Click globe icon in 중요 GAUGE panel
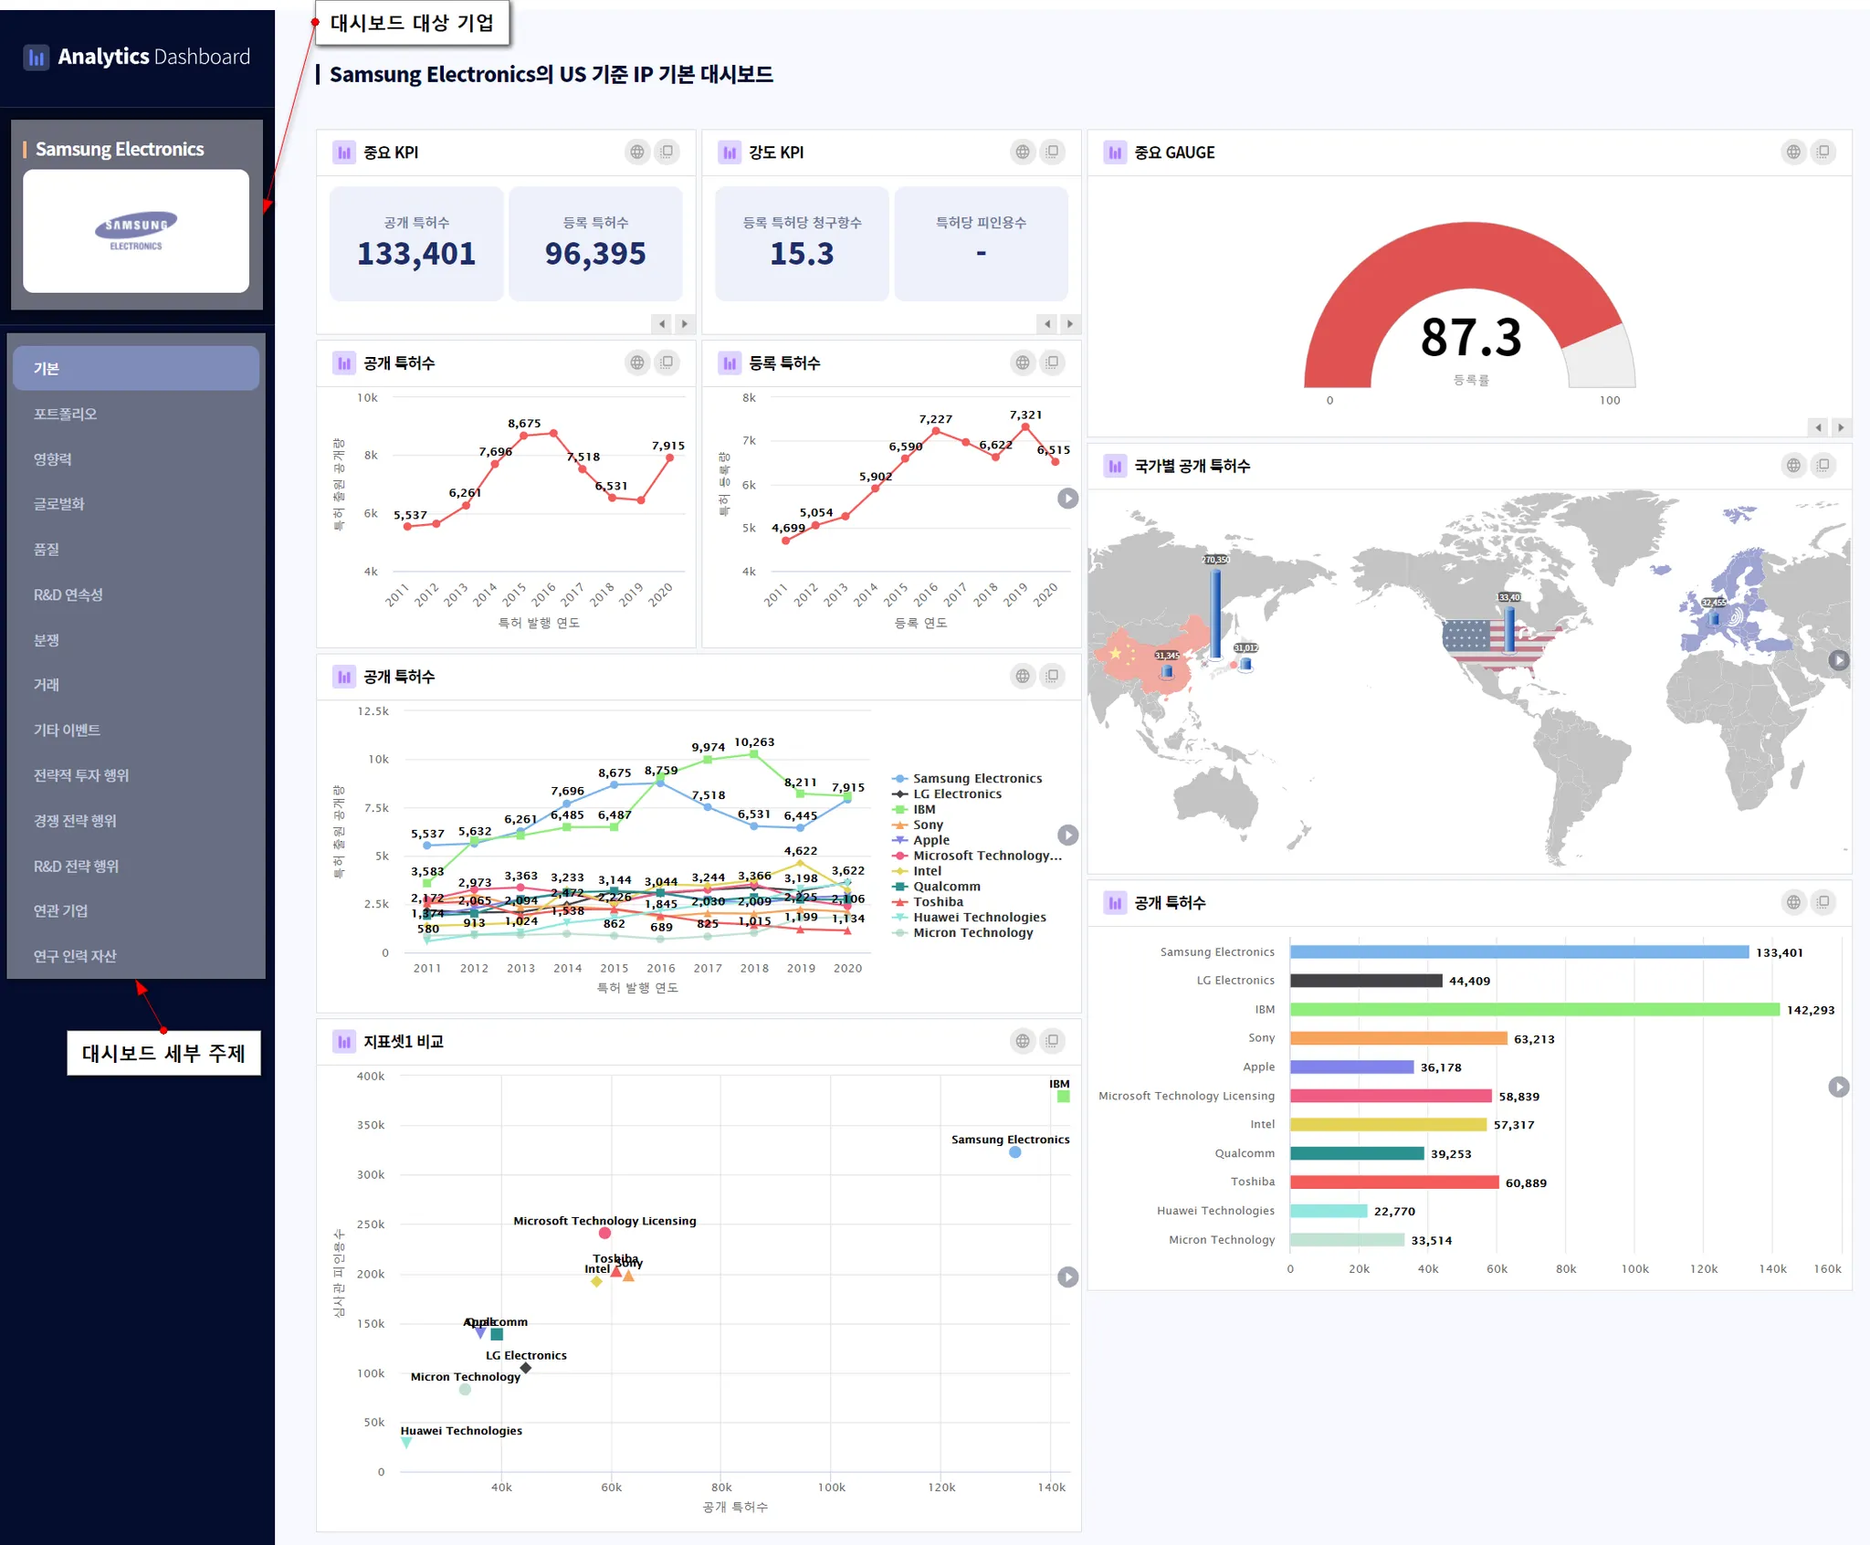 pos(1793,152)
